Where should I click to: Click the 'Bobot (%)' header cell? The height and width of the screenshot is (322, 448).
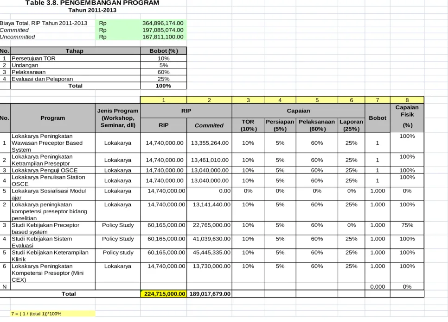click(163, 51)
